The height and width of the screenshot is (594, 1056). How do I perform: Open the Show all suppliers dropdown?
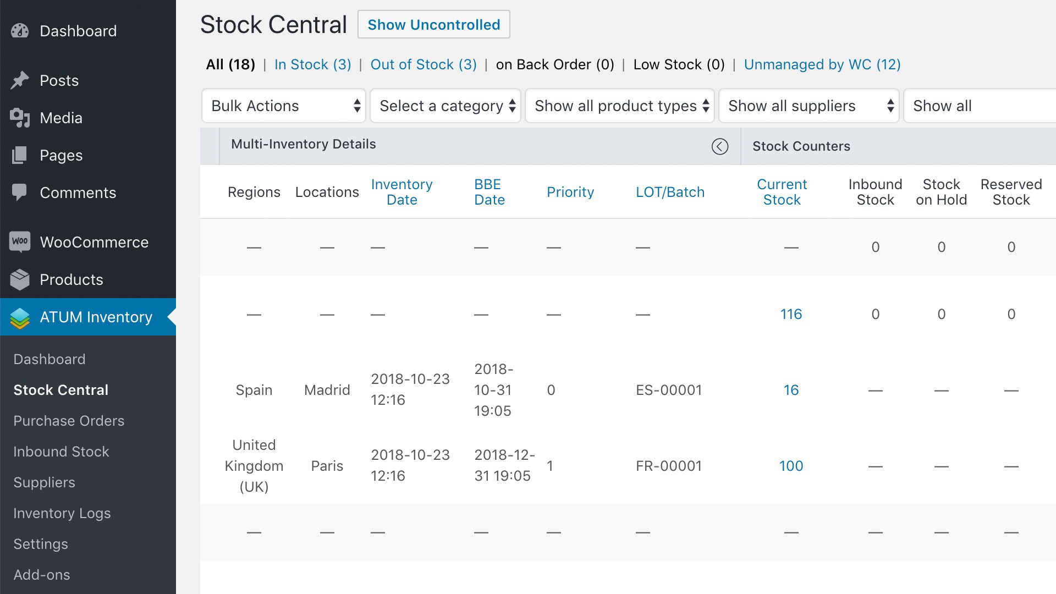809,106
